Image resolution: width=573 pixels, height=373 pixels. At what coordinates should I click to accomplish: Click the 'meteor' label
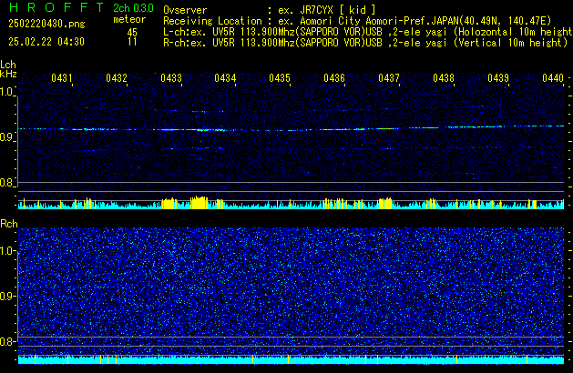[x=129, y=19]
